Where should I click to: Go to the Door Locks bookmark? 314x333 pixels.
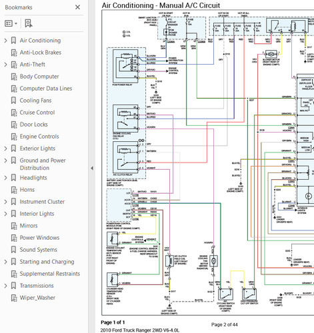pyautogui.click(x=34, y=125)
